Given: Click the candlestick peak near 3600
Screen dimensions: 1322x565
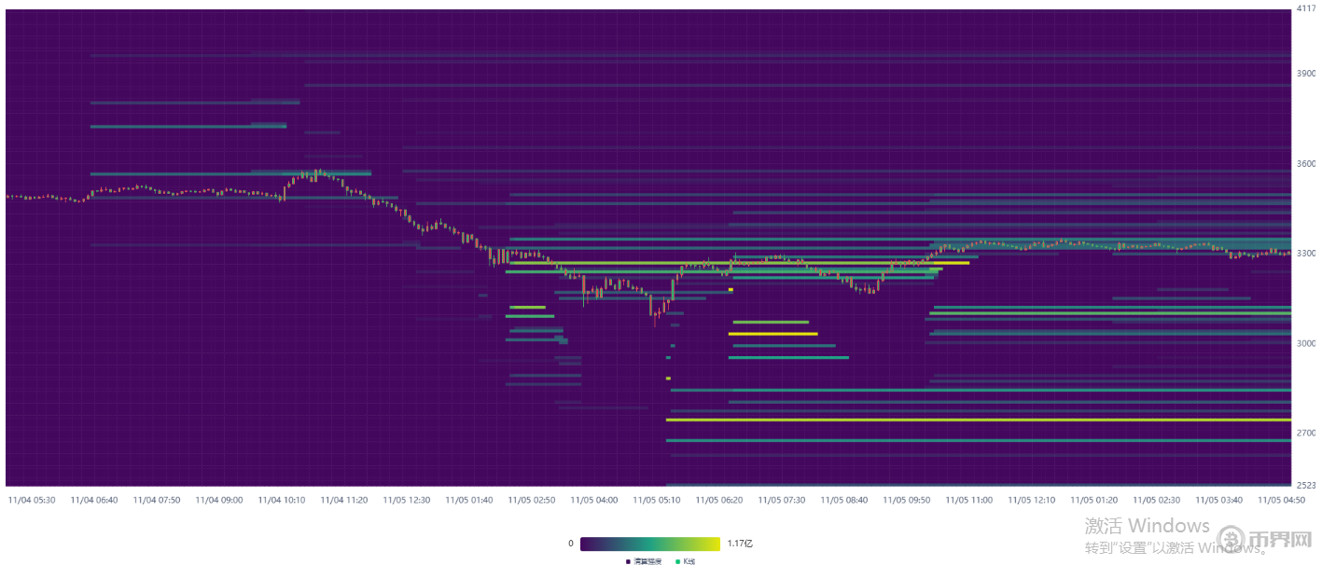Looking at the screenshot, I should 318,172.
